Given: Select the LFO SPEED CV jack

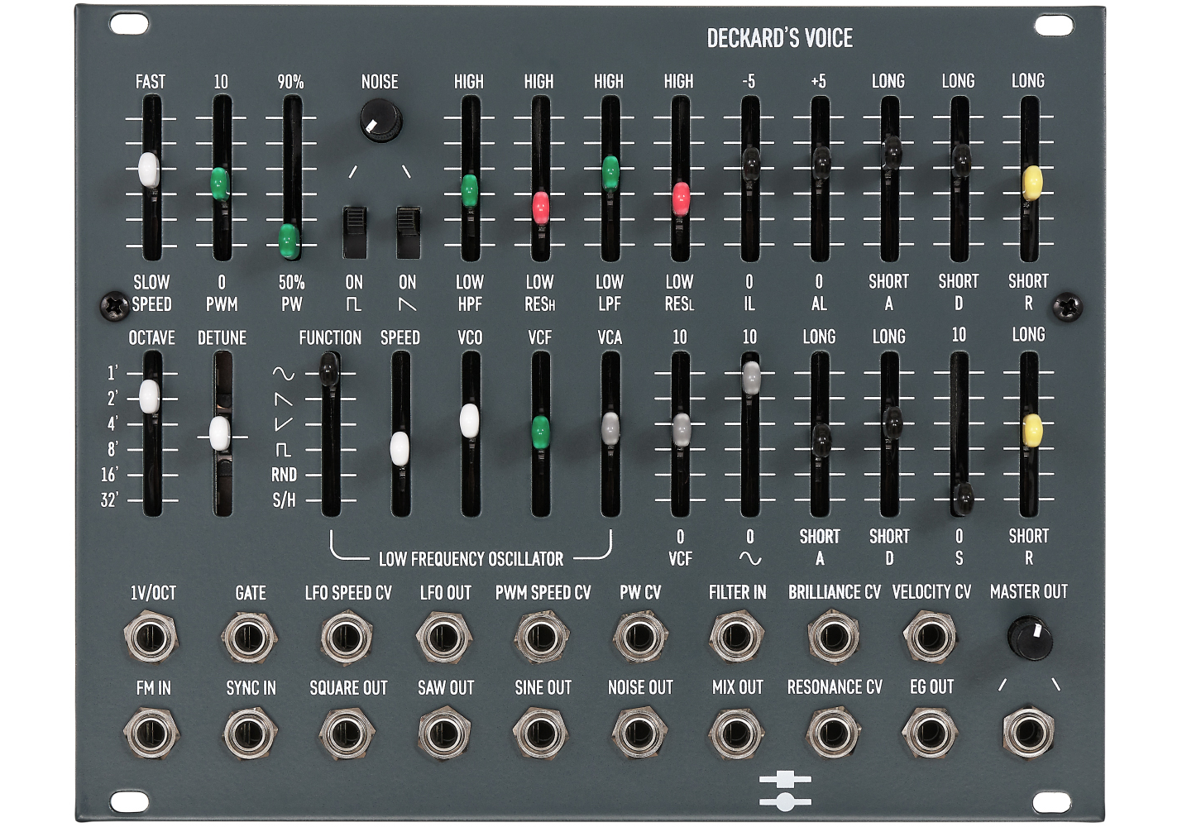Looking at the screenshot, I should click(x=347, y=638).
